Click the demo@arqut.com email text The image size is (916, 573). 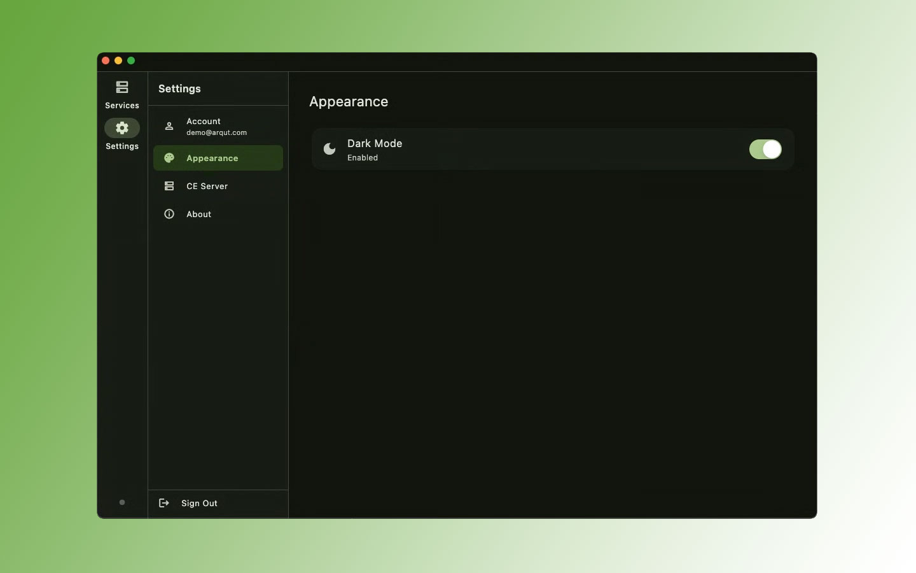tap(216, 132)
